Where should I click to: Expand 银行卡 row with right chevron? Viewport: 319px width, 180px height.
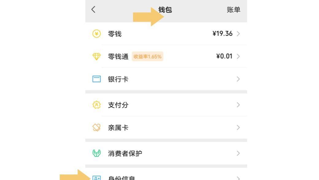pyautogui.click(x=239, y=79)
